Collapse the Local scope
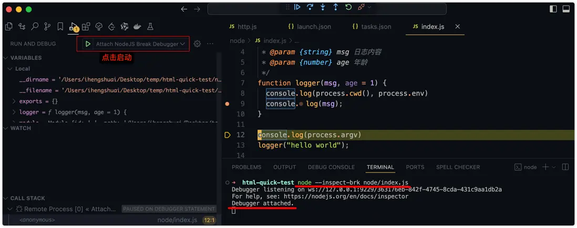This screenshot has height=228, width=577. click(x=19, y=69)
